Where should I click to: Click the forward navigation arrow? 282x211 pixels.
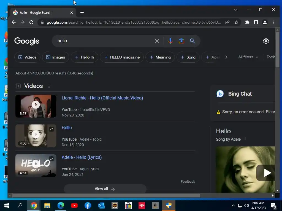click(23, 22)
